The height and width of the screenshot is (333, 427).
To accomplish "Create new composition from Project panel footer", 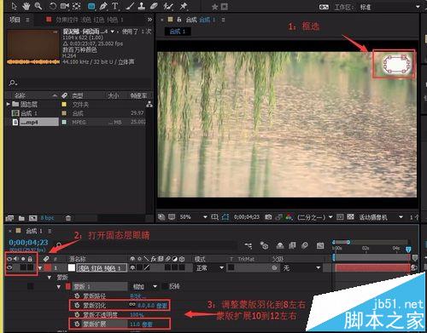I will tap(33, 218).
